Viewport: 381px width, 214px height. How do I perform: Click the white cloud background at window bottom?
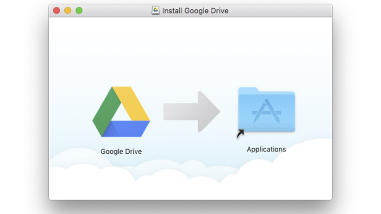coord(186,186)
